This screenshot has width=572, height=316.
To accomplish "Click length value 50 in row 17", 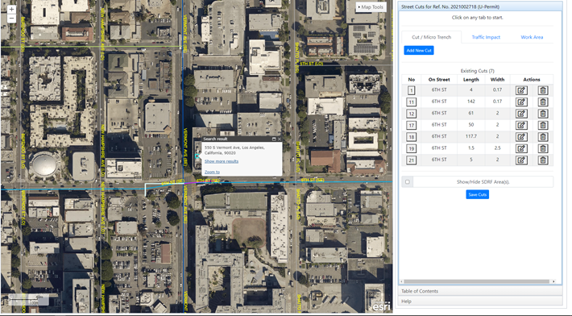I will [x=471, y=124].
